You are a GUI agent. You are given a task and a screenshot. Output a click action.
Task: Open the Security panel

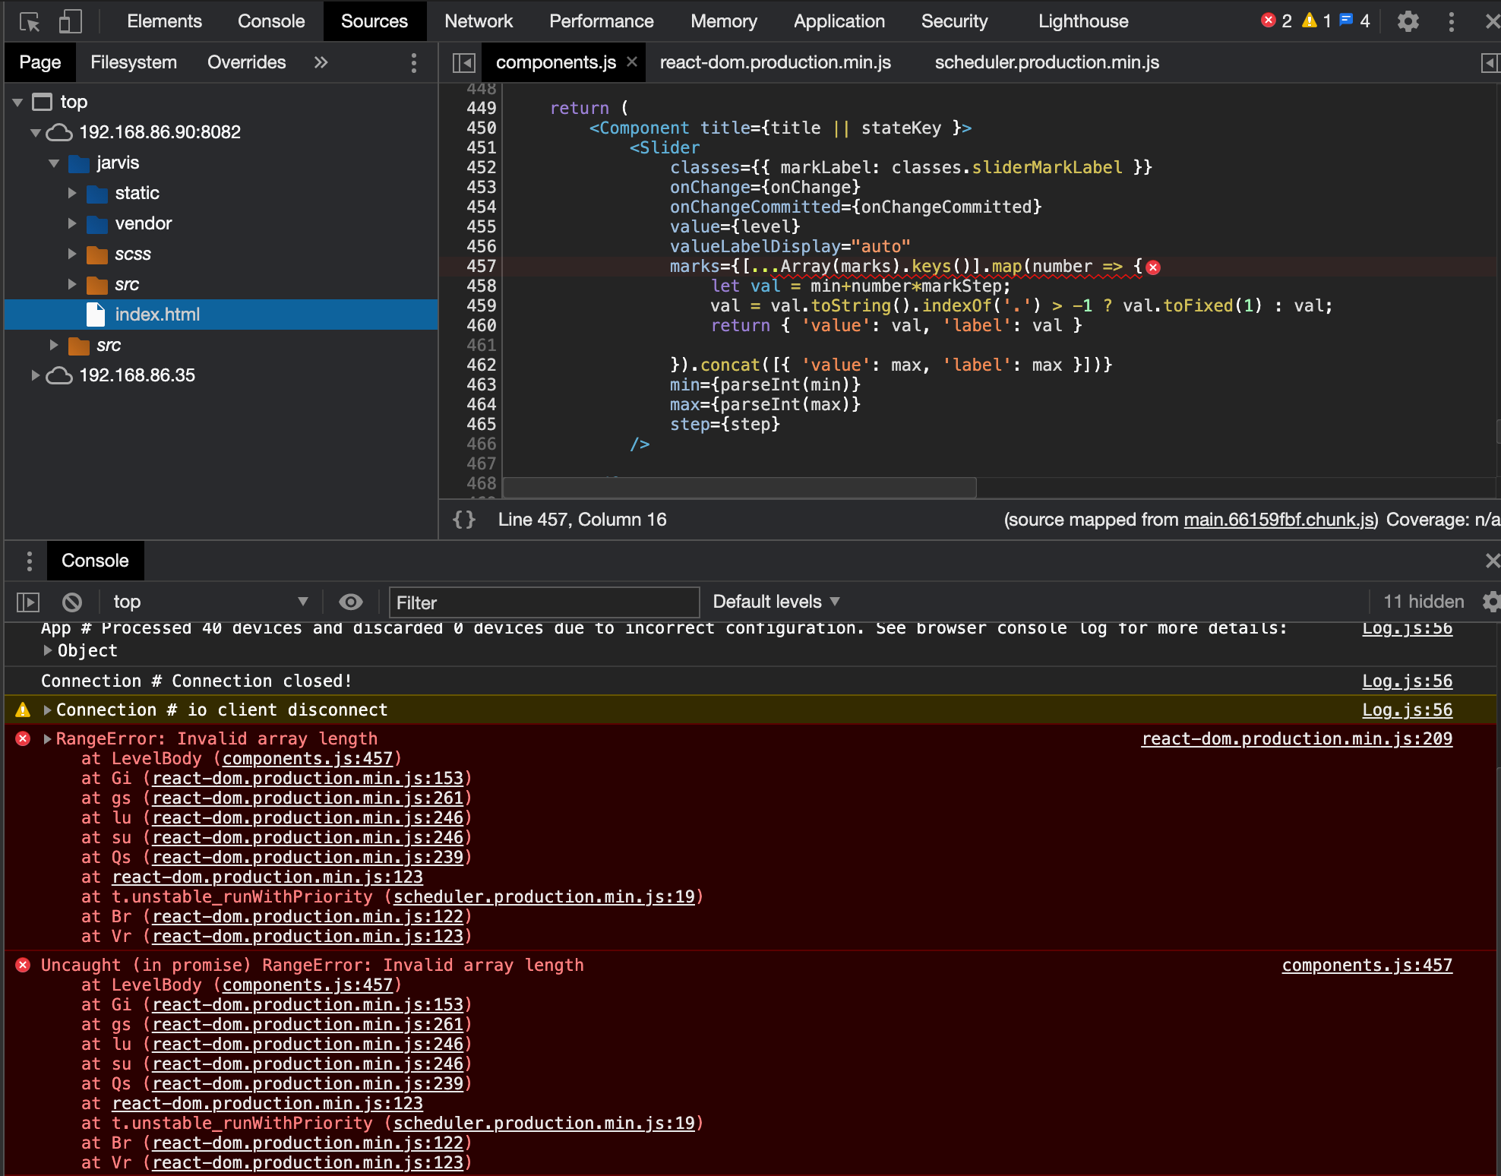pyautogui.click(x=954, y=21)
